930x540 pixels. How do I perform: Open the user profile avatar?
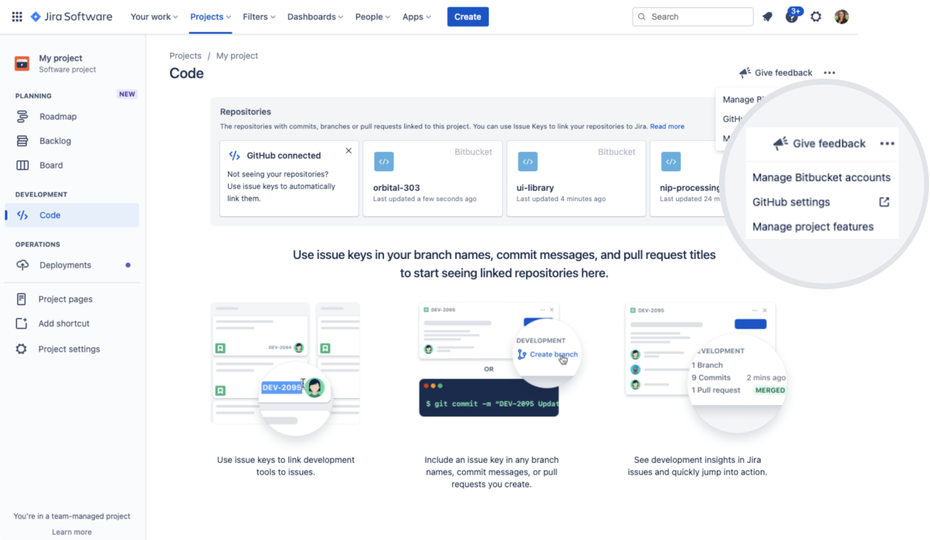(x=842, y=16)
